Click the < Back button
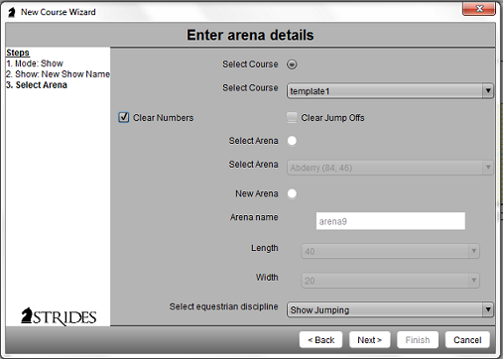 [320, 340]
